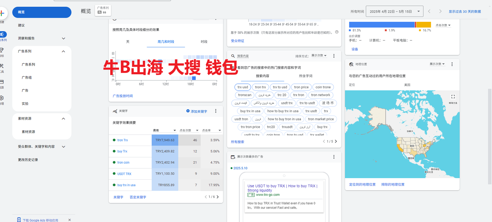This screenshot has width=492, height=222.
Task: Open the Devices link
Action: [355, 49]
